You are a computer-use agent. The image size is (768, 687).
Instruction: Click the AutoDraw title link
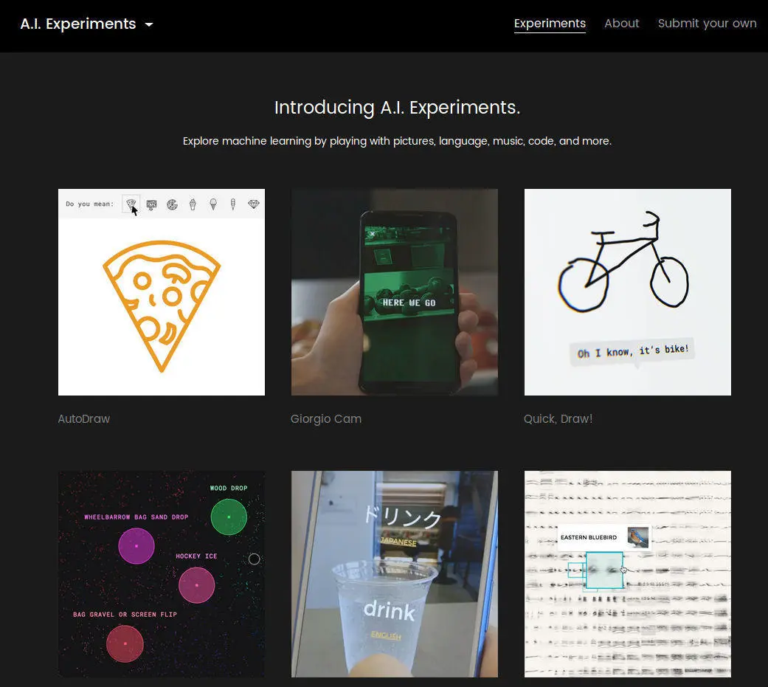point(84,419)
